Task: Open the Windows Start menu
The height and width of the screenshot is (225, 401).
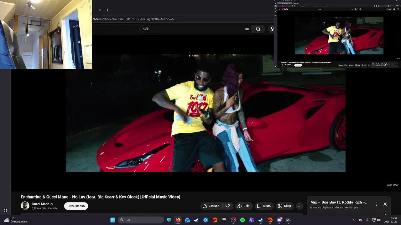Action: click(x=113, y=220)
